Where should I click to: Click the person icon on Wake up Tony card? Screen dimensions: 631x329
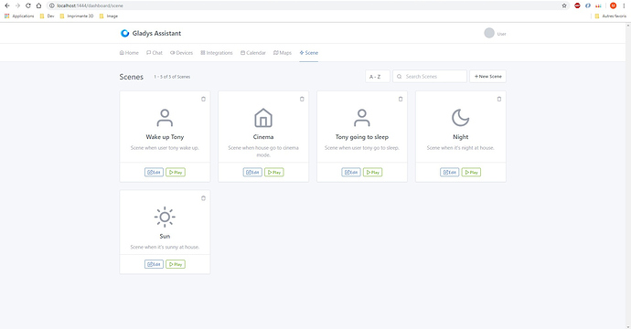click(165, 118)
